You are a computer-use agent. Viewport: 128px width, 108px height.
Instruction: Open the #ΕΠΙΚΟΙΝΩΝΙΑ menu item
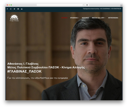point(113,18)
